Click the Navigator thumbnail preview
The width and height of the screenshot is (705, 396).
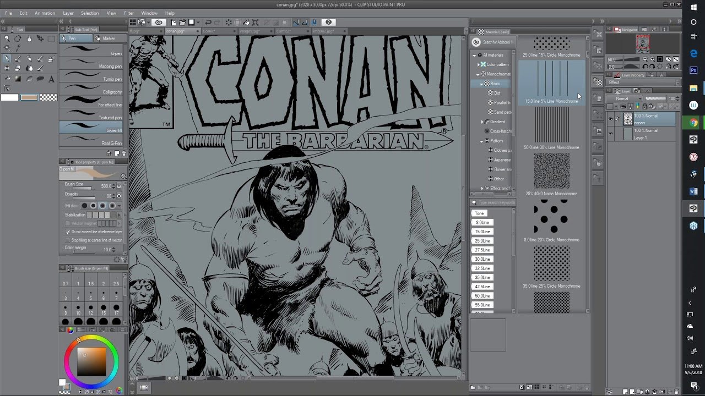(642, 43)
